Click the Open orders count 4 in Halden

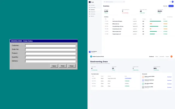[x=92, y=68]
